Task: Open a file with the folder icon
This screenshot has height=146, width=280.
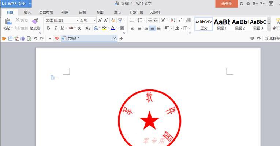Action: pyautogui.click(x=4, y=38)
